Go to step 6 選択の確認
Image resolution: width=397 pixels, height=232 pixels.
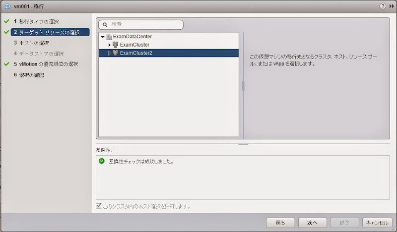[x=29, y=75]
